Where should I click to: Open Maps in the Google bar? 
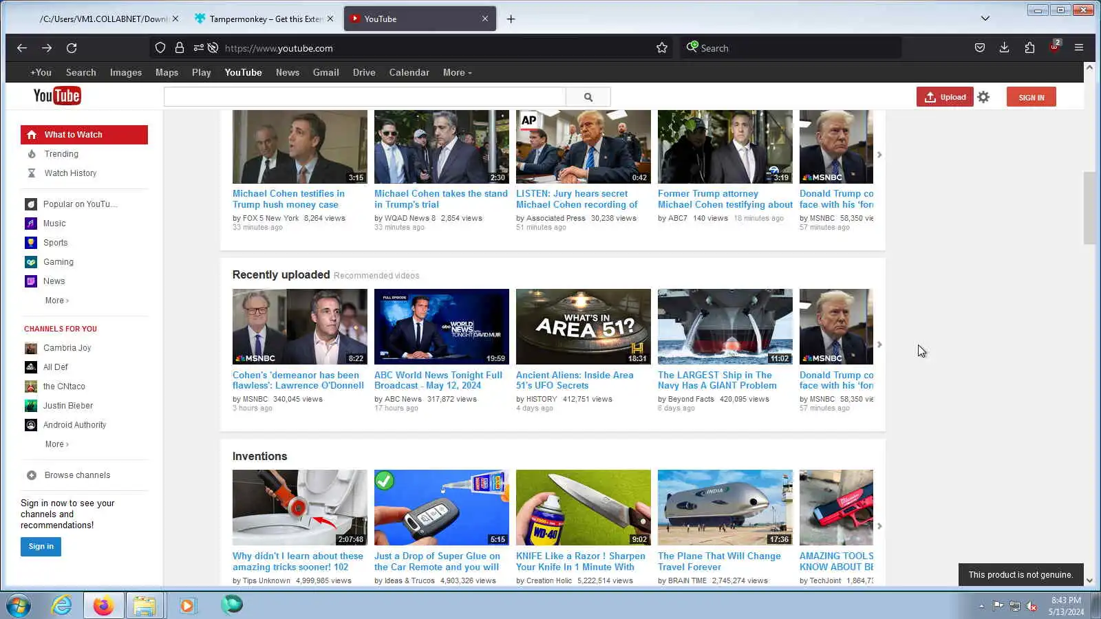(167, 72)
